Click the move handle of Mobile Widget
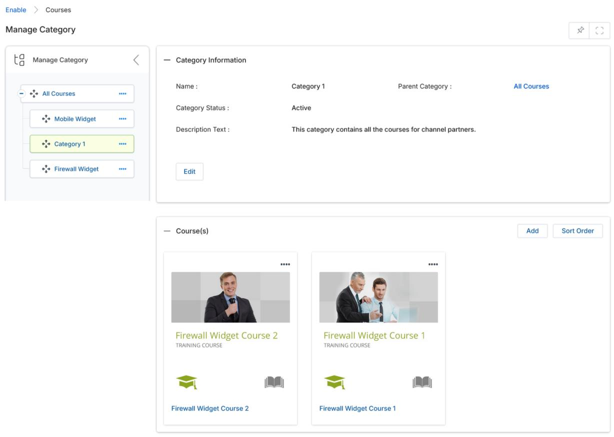Image resolution: width=614 pixels, height=437 pixels. pos(46,119)
